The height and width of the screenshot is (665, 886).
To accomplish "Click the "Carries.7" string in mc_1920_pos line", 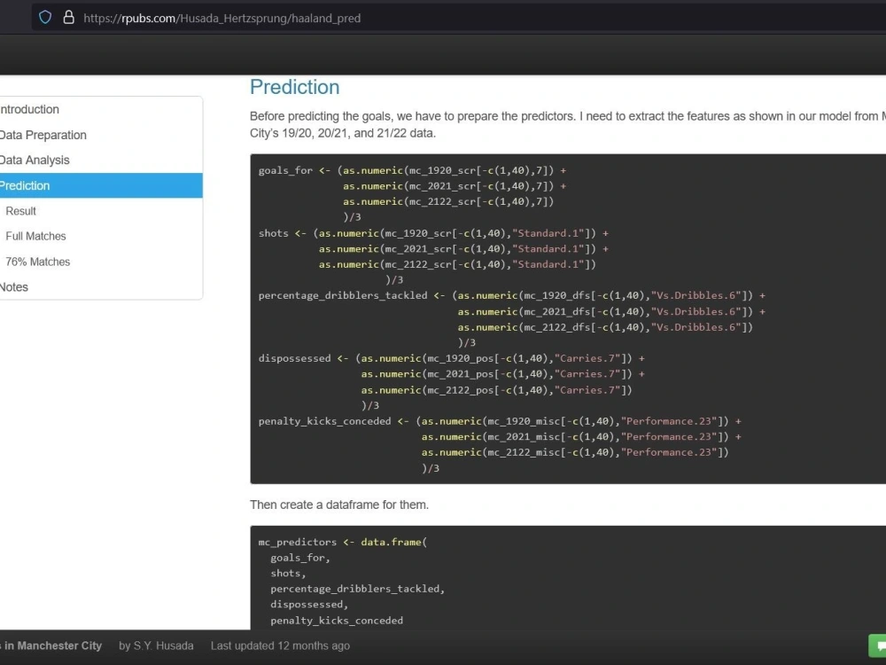I will tap(587, 358).
